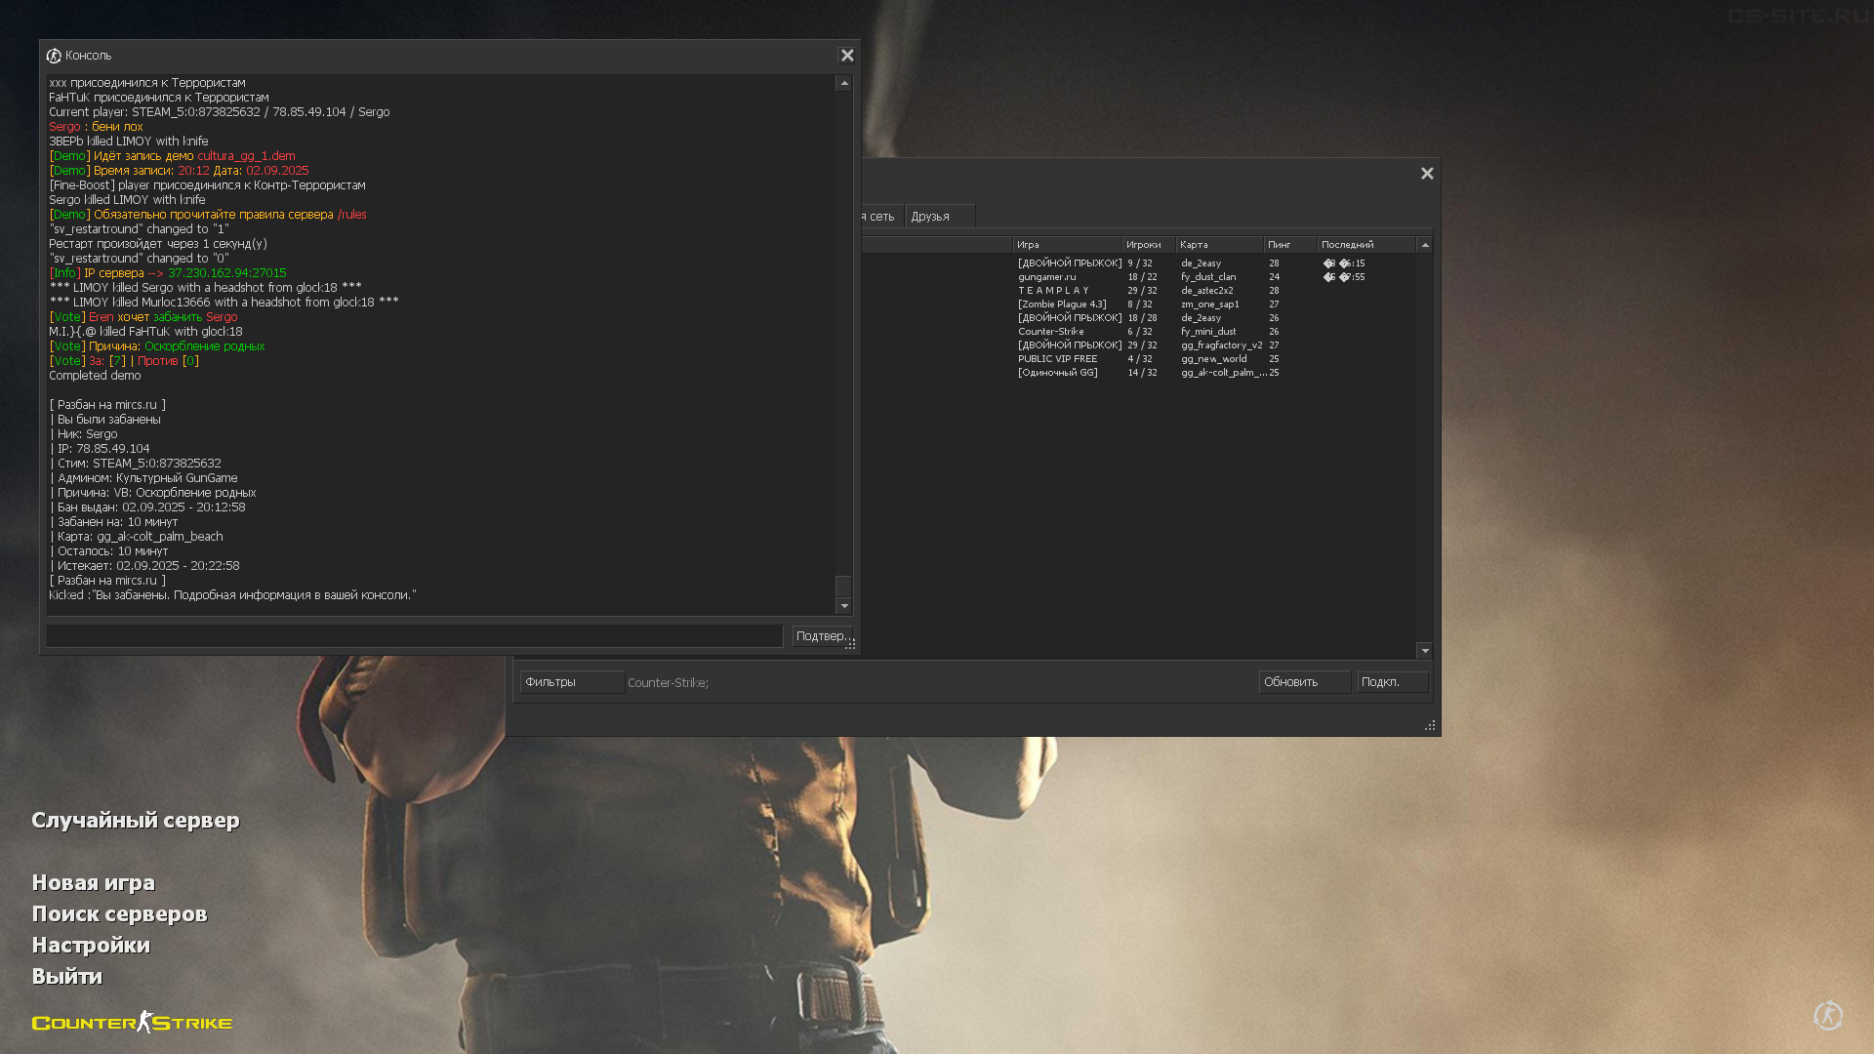Click the Steam logo bottom right

(1828, 1016)
